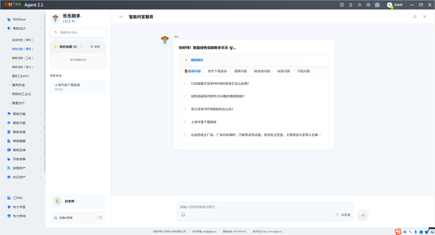Screen dimensions: 435x235
Task: Open the 构力学堂 graduation cap icon
Action: click(x=9, y=207)
